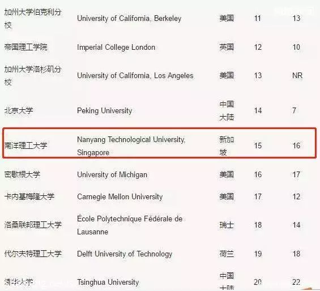The height and width of the screenshot is (291, 320).
Task: Click 荷兰 in Delft row
Action: coord(227,254)
